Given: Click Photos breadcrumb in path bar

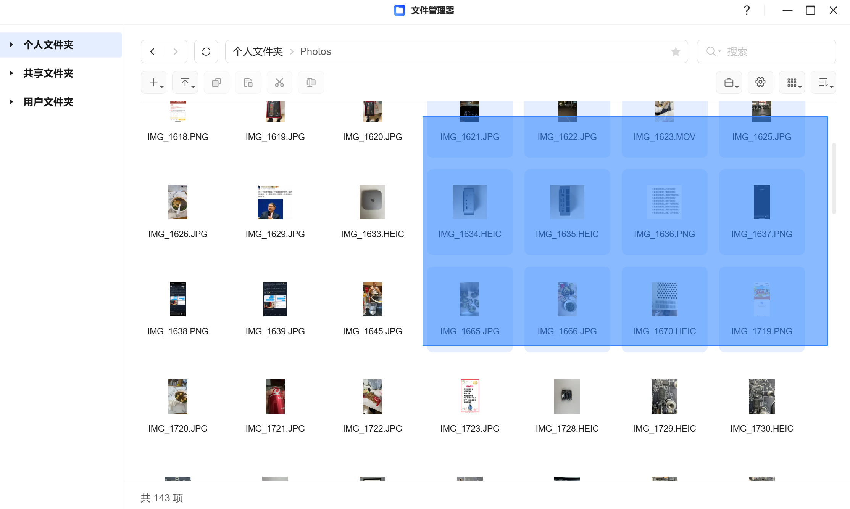Looking at the screenshot, I should coord(315,51).
